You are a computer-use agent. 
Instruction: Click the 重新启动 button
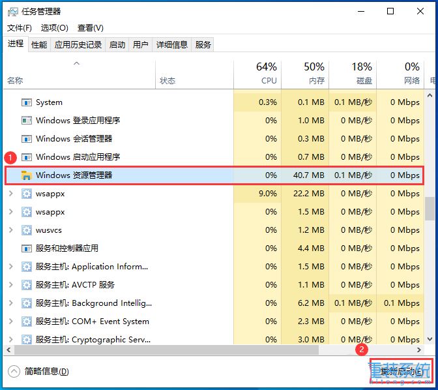[x=400, y=371]
